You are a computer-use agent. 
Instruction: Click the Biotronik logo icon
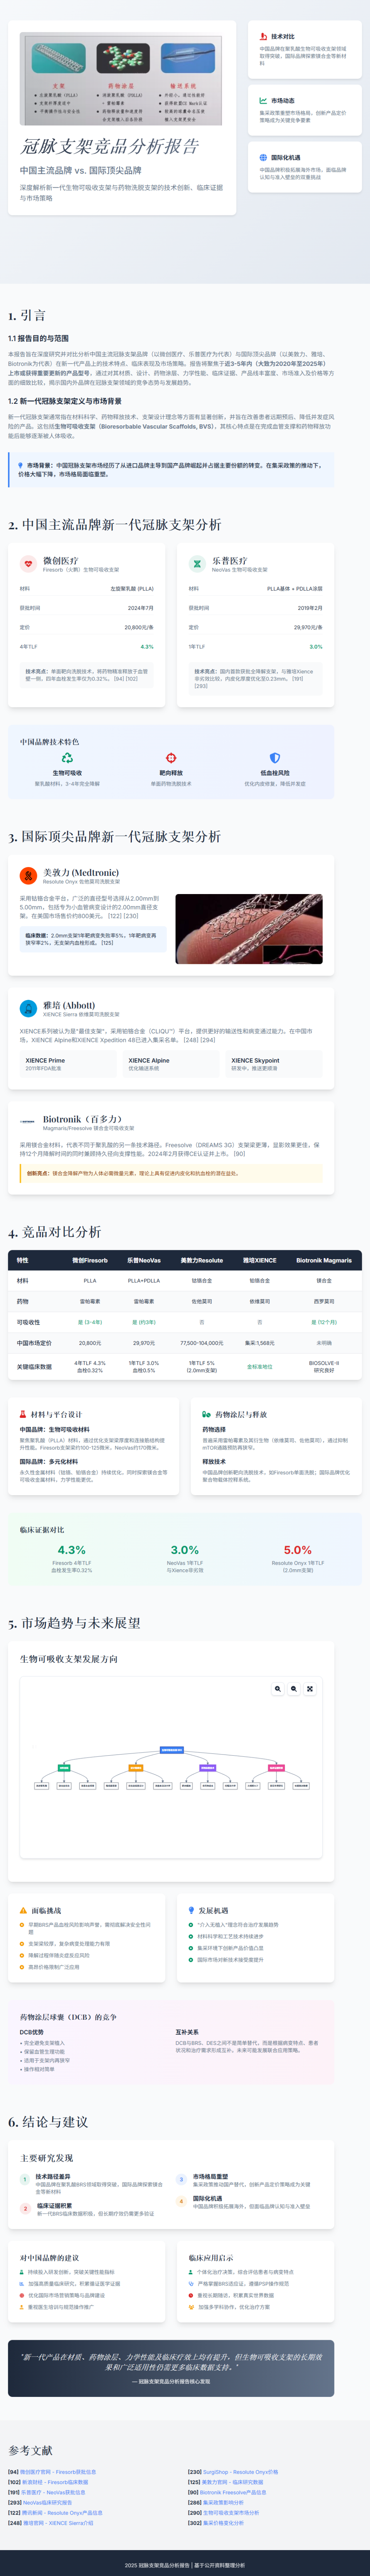point(28,1122)
